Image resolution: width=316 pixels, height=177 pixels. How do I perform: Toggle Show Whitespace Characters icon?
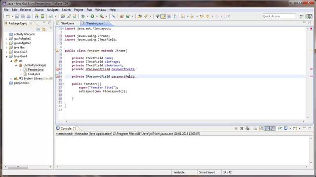[175, 16]
